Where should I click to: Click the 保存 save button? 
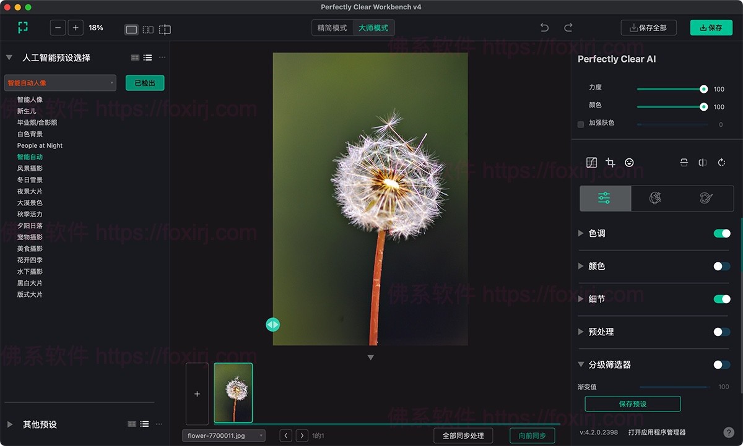711,28
